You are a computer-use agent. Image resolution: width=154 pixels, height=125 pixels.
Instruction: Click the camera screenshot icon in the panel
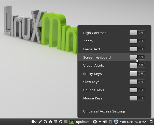tap(50, 122)
